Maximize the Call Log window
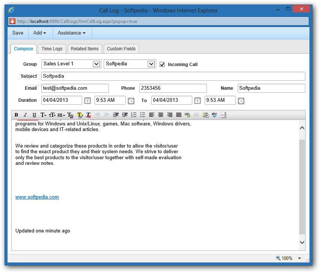The height and width of the screenshot is (273, 320). 288,9
